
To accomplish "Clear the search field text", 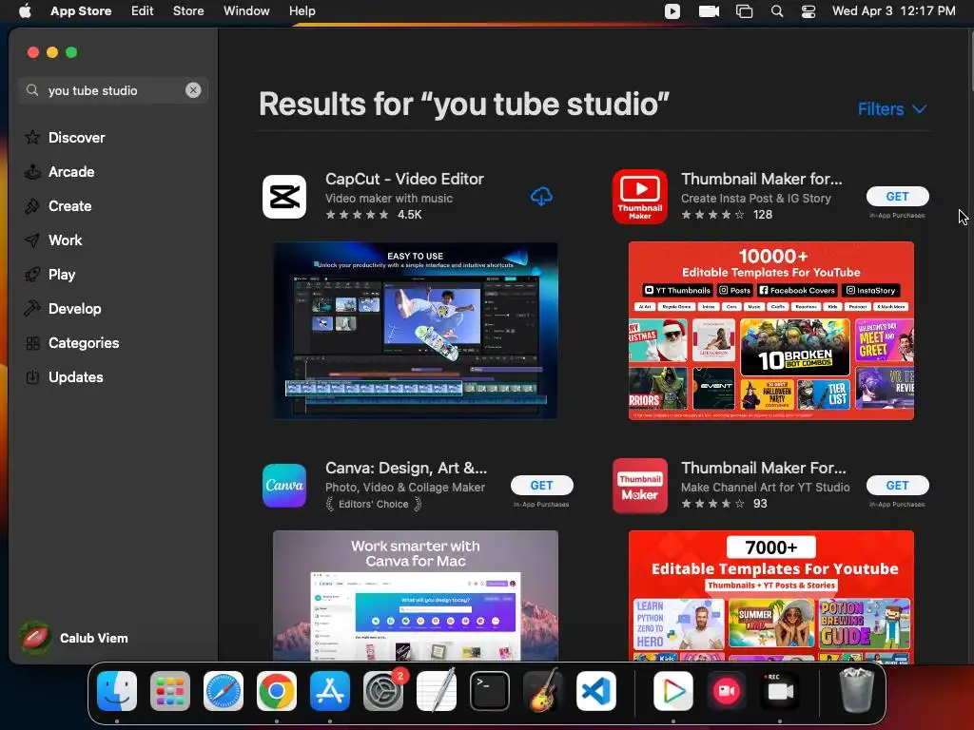I will click(x=193, y=90).
